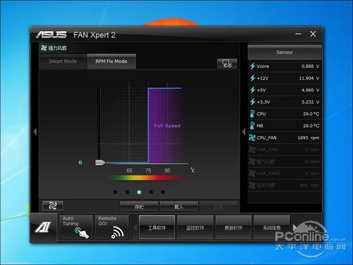The image size is (353, 265).
Task: Click the CPU temperature 29.0 °C
Action: coord(311,114)
